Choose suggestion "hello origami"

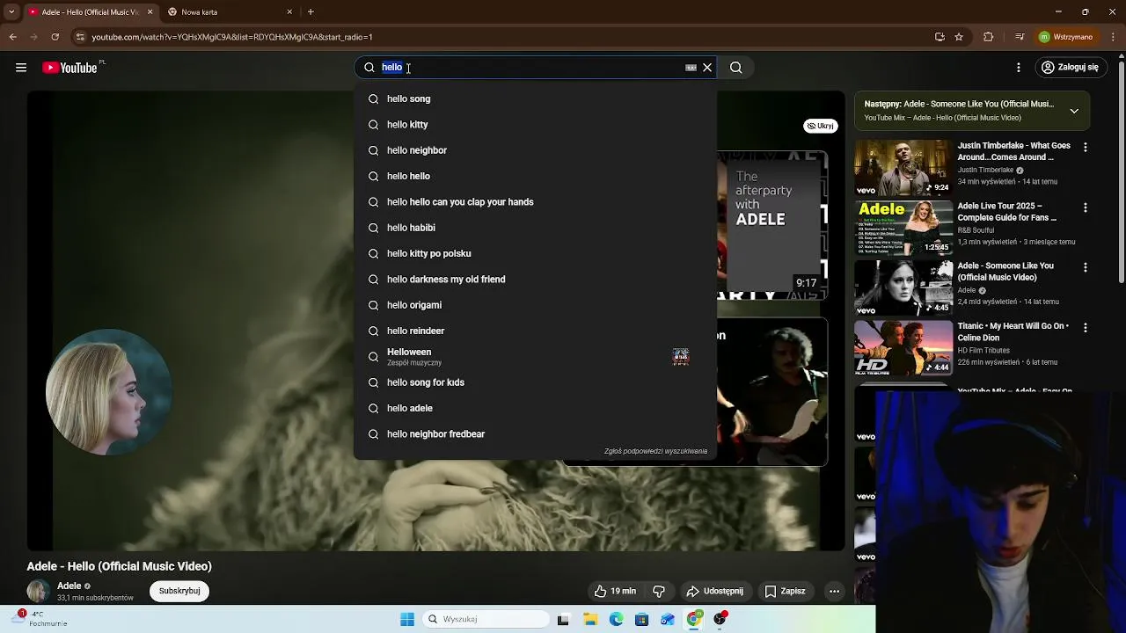pyautogui.click(x=535, y=305)
